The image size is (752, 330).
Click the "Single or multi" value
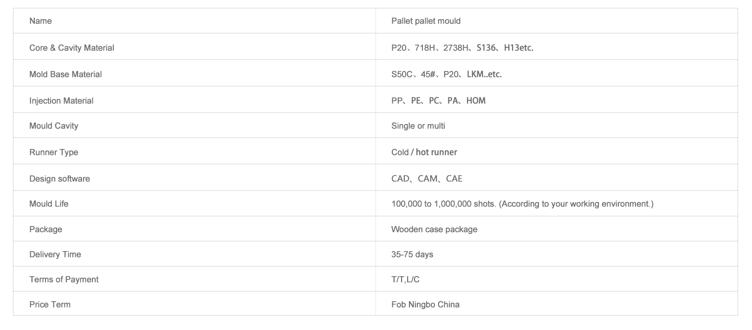(418, 126)
